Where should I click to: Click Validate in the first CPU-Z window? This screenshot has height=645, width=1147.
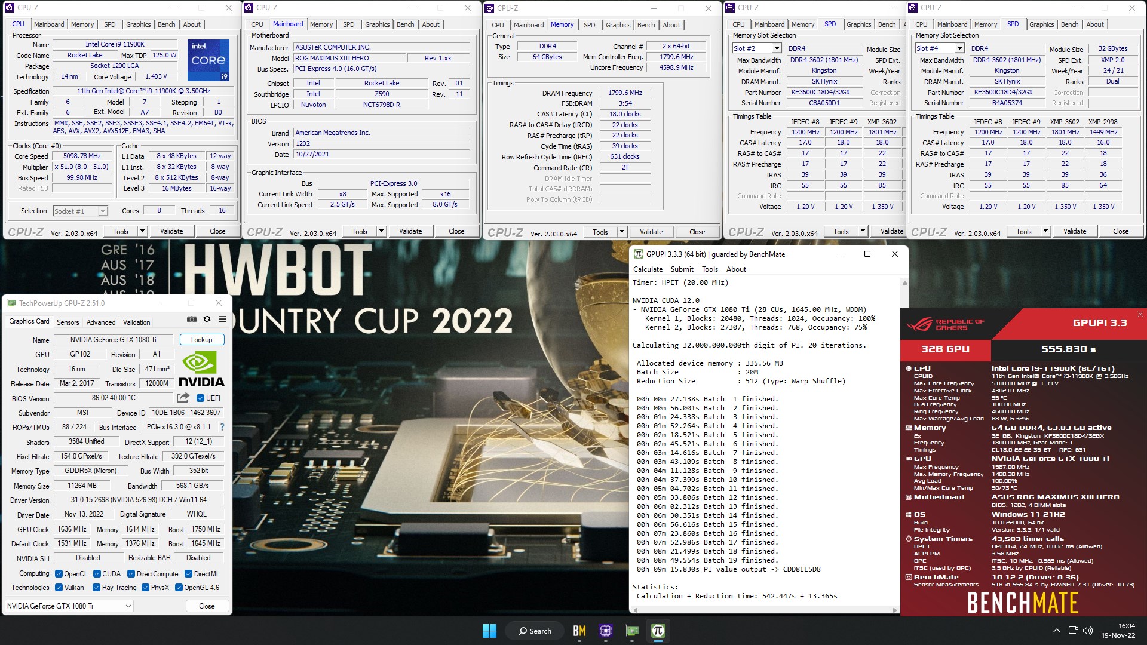pyautogui.click(x=171, y=231)
